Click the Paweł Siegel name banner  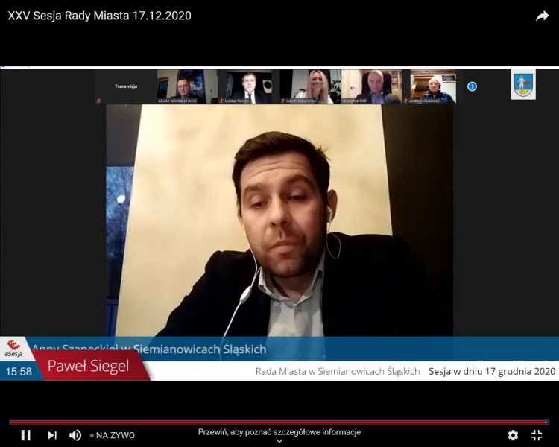pyautogui.click(x=89, y=367)
